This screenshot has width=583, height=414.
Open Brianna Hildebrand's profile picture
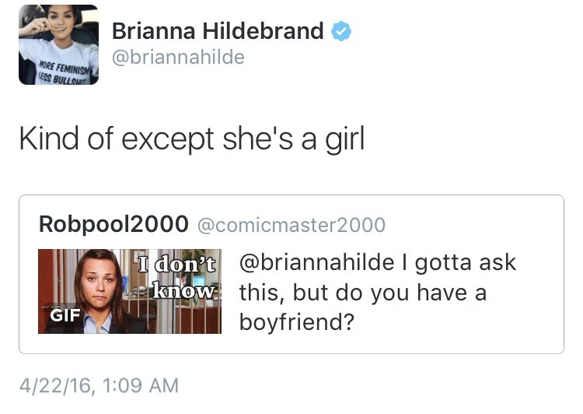(x=58, y=44)
